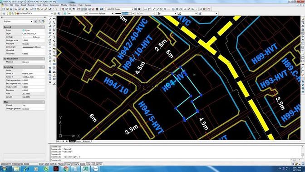The image size is (305, 172).
Task: Click Select Objects icon in Properties palette
Action: [x=39, y=21]
